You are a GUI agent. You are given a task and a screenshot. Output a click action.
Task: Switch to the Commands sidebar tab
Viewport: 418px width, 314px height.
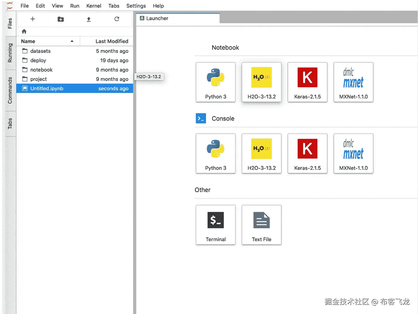(x=10, y=91)
